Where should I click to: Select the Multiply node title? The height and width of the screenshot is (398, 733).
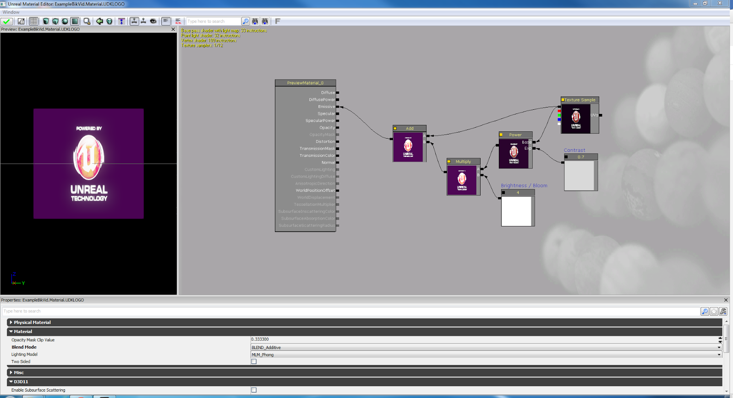[463, 161]
